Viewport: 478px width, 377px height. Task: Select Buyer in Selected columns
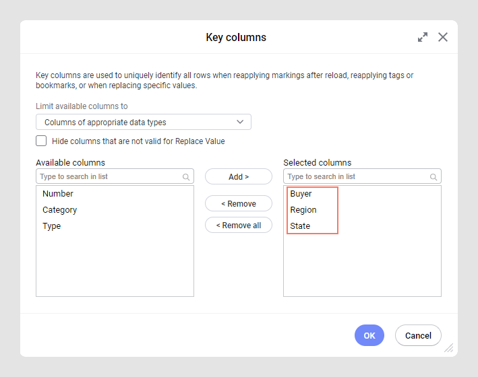pos(301,194)
